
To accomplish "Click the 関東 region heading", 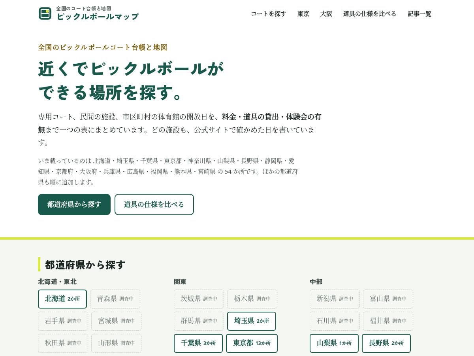I will pyautogui.click(x=180, y=282).
